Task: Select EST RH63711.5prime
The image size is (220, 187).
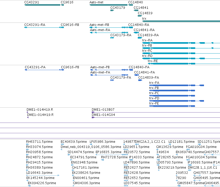Action: pyautogui.click(x=39, y=142)
